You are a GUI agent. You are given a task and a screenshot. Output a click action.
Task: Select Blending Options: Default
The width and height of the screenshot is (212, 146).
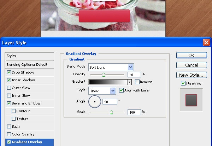click(29, 65)
